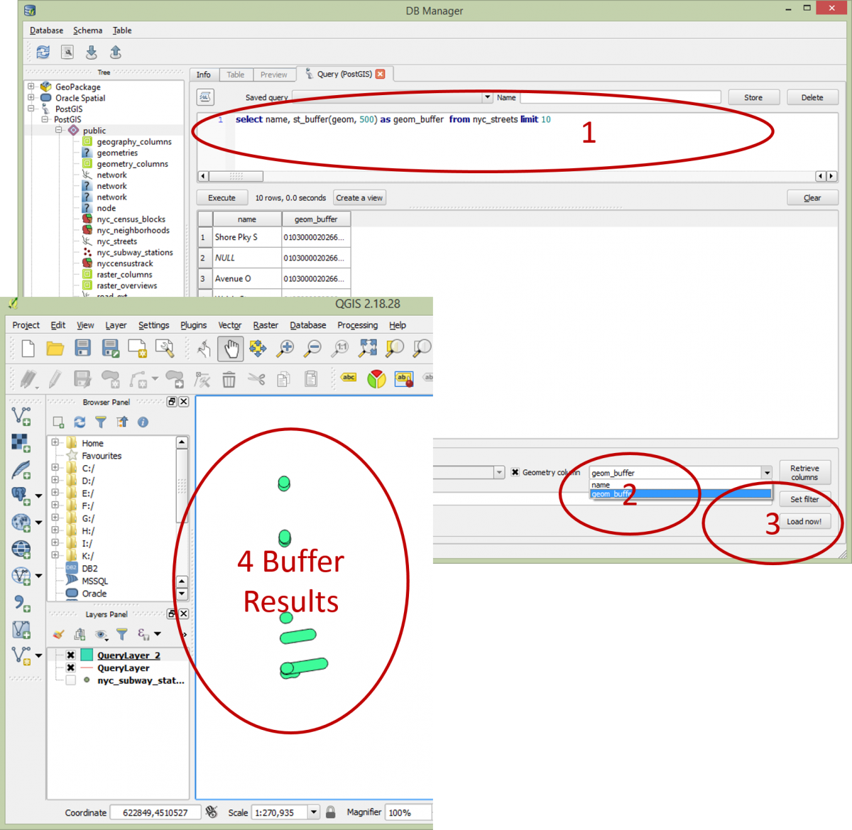Screen dimensions: 852x830
Task: Open the Processing menu in QGIS
Action: (x=357, y=325)
